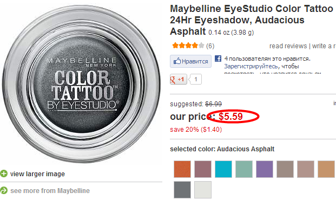Choose the turquoise blue color swatch

click(223, 169)
